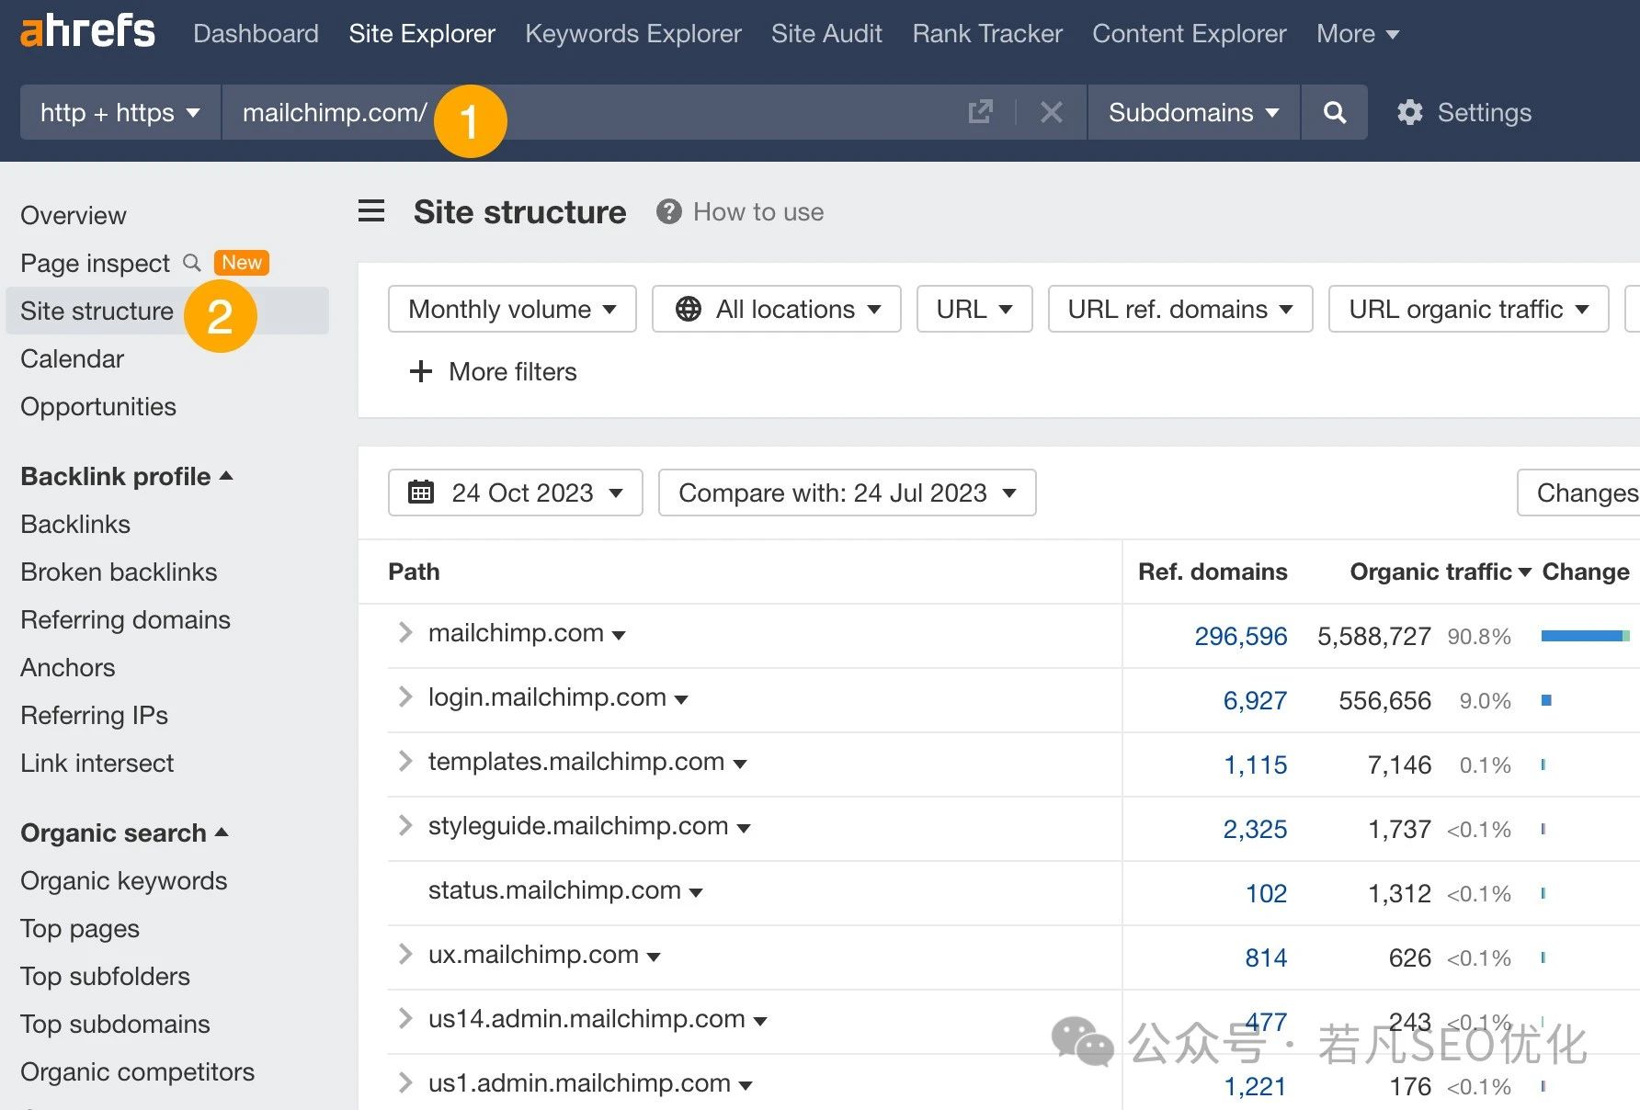Open the URL filter dropdown

point(974,309)
